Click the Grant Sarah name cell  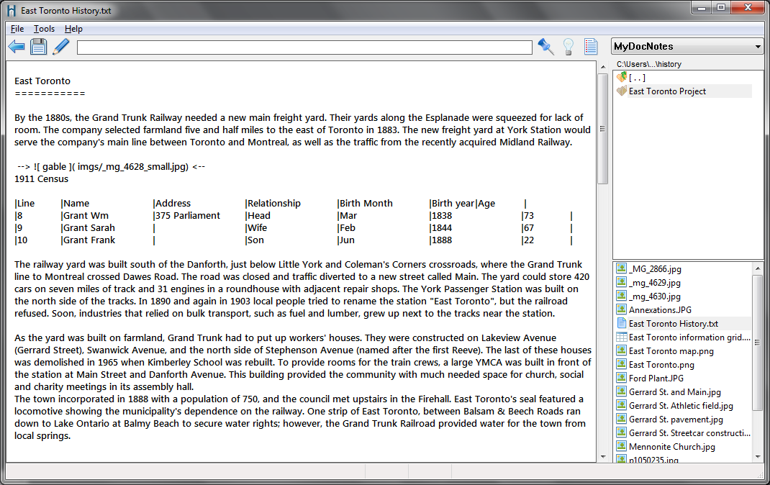(x=89, y=228)
